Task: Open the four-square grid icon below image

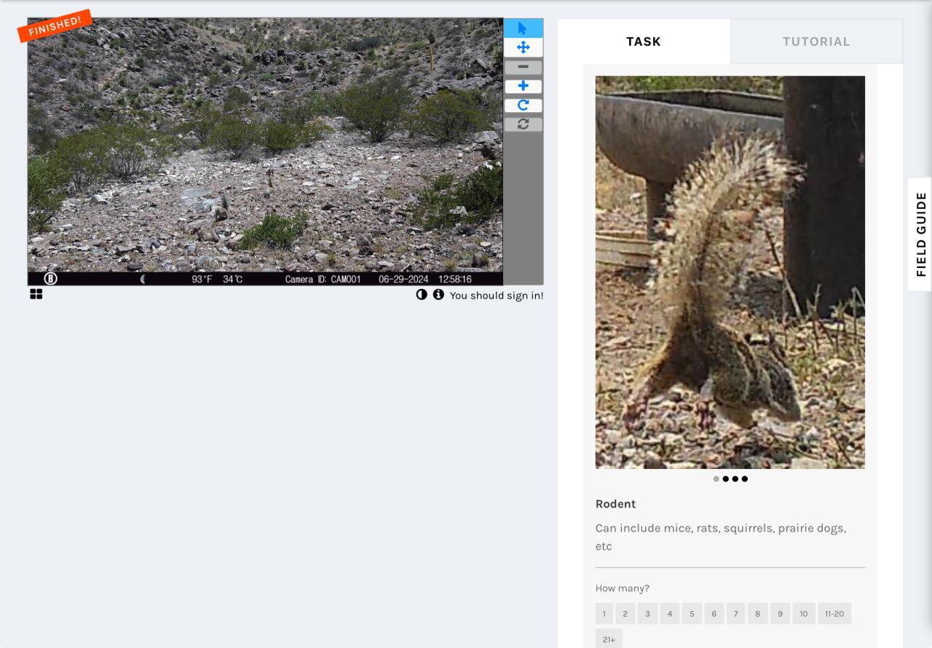Action: click(x=36, y=294)
